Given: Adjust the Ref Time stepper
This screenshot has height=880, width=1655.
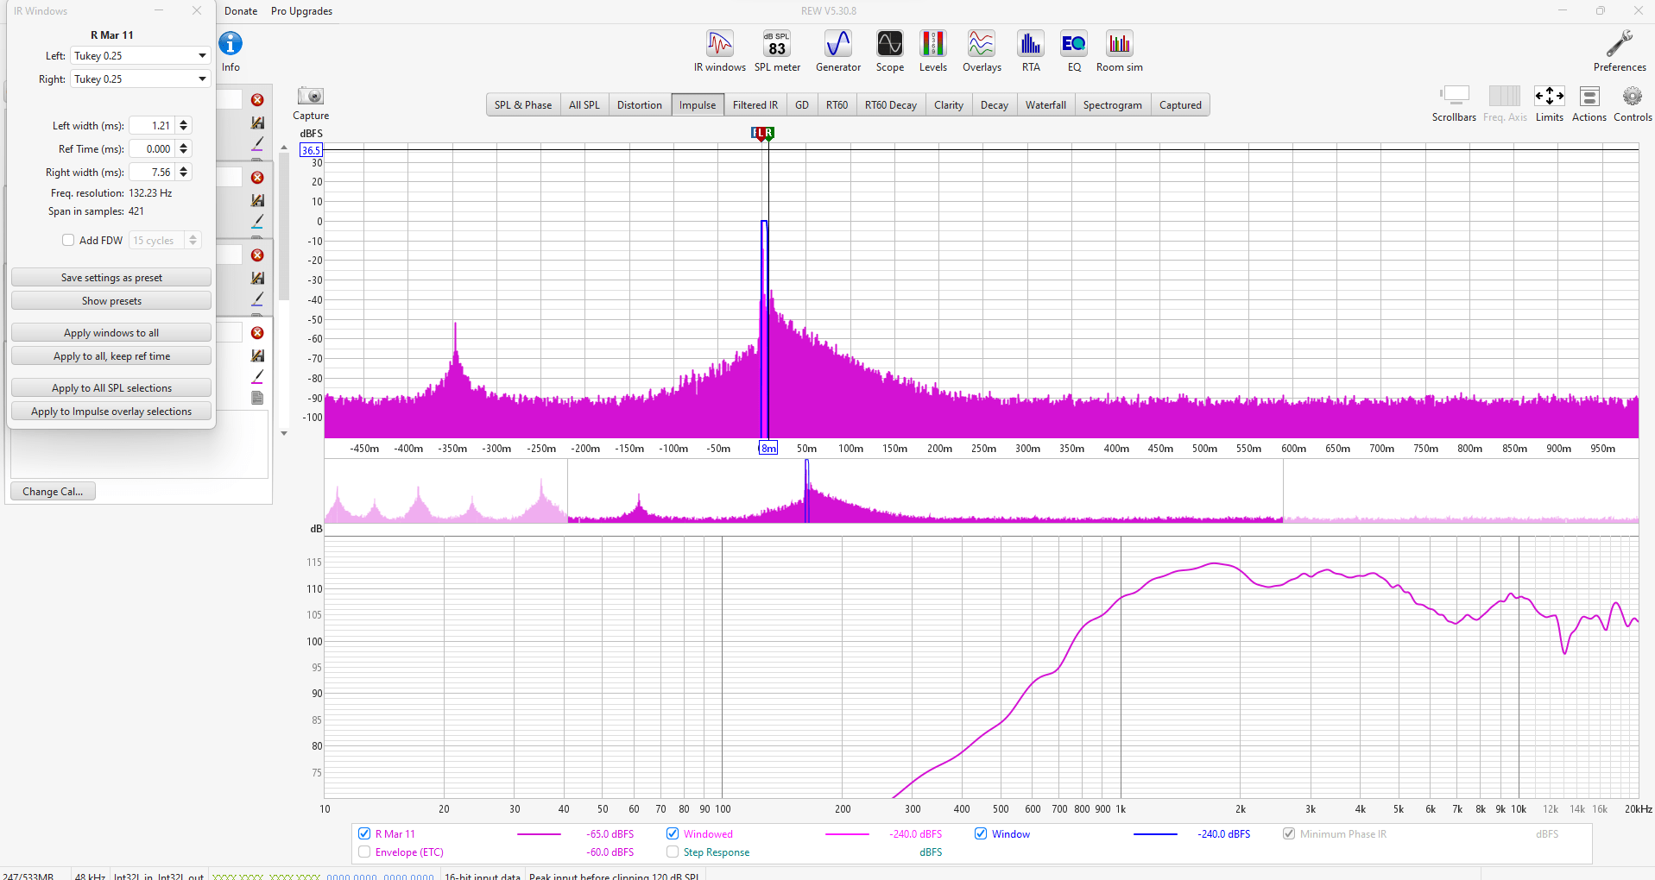Looking at the screenshot, I should coord(183,149).
